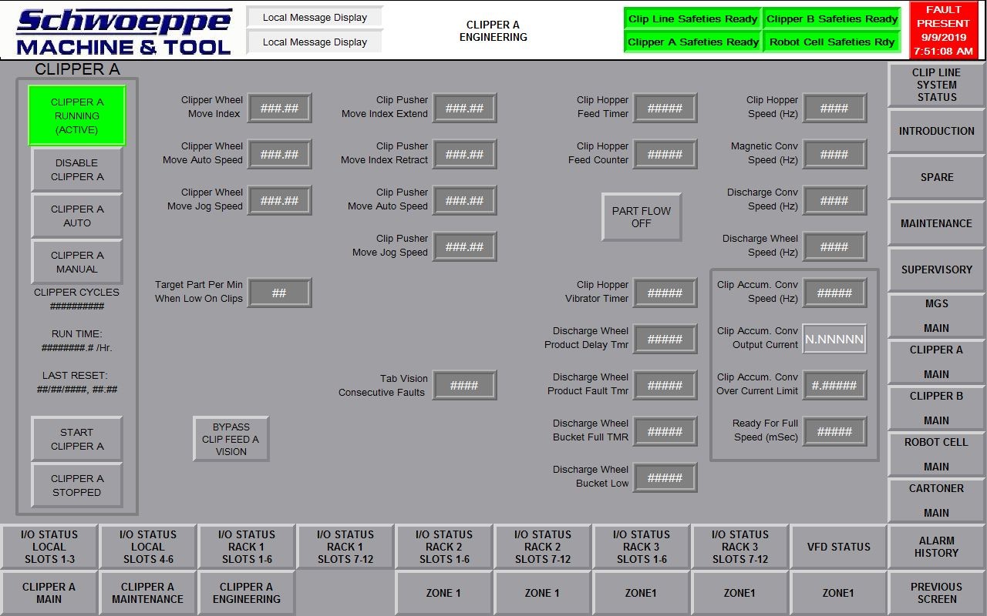Switch to Clipper A Main bottom tab
Image resolution: width=987 pixels, height=616 pixels.
tap(49, 593)
